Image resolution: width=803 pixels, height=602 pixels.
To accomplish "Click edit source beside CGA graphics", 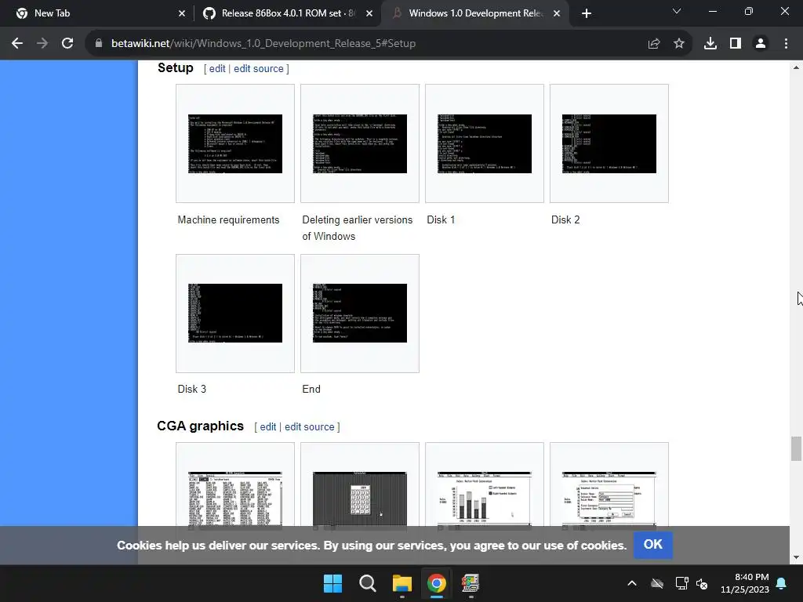I will 309,427.
